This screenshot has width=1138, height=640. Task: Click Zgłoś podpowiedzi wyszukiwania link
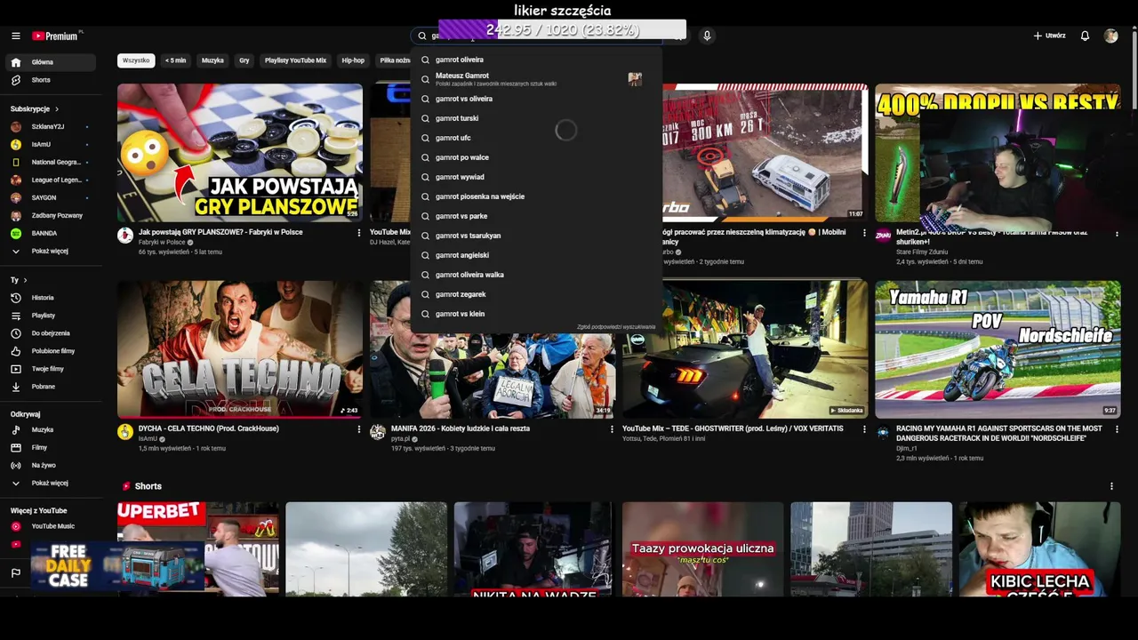coord(616,327)
